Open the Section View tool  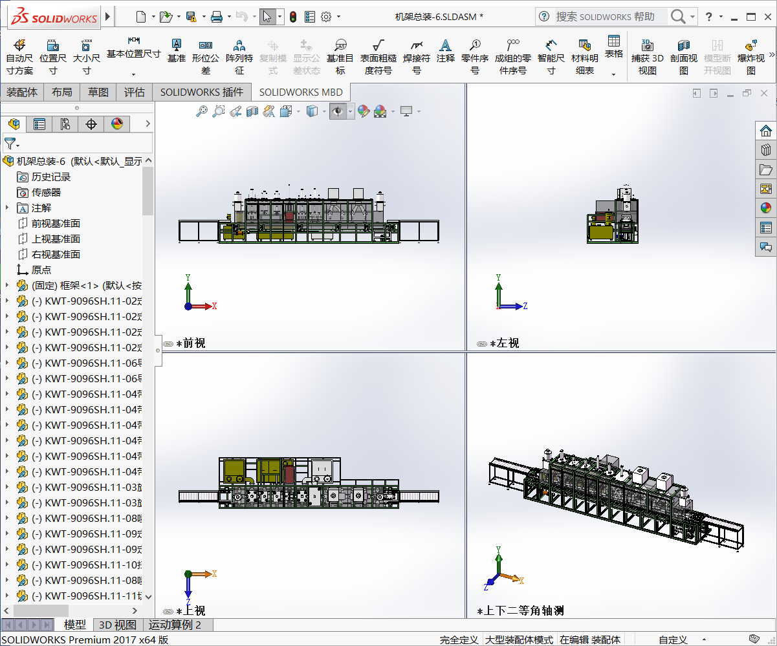[252, 111]
